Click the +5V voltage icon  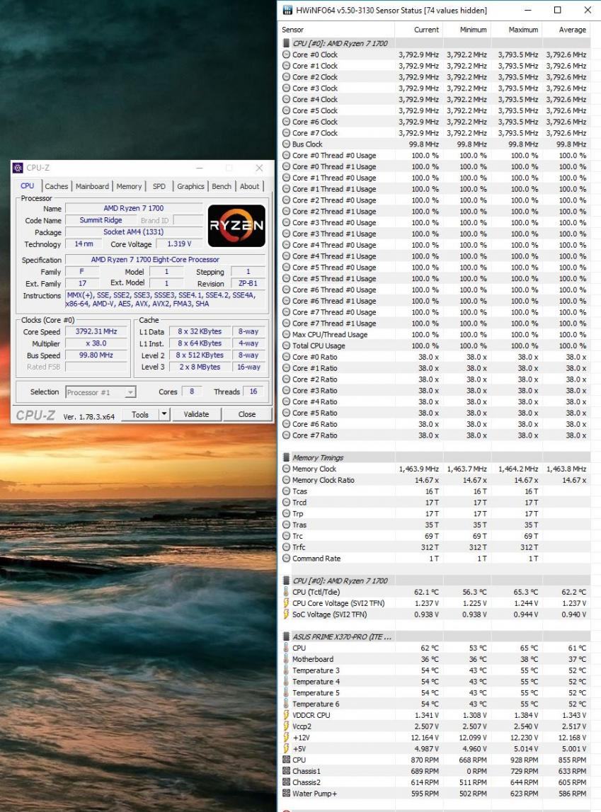point(286,749)
